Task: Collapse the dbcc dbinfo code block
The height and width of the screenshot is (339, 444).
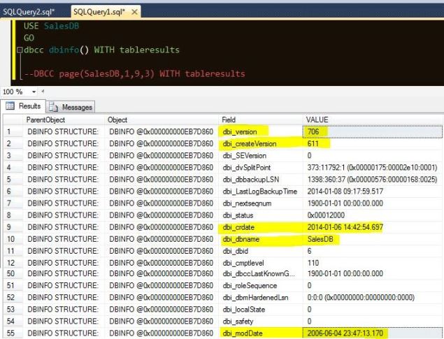Action: (20, 50)
